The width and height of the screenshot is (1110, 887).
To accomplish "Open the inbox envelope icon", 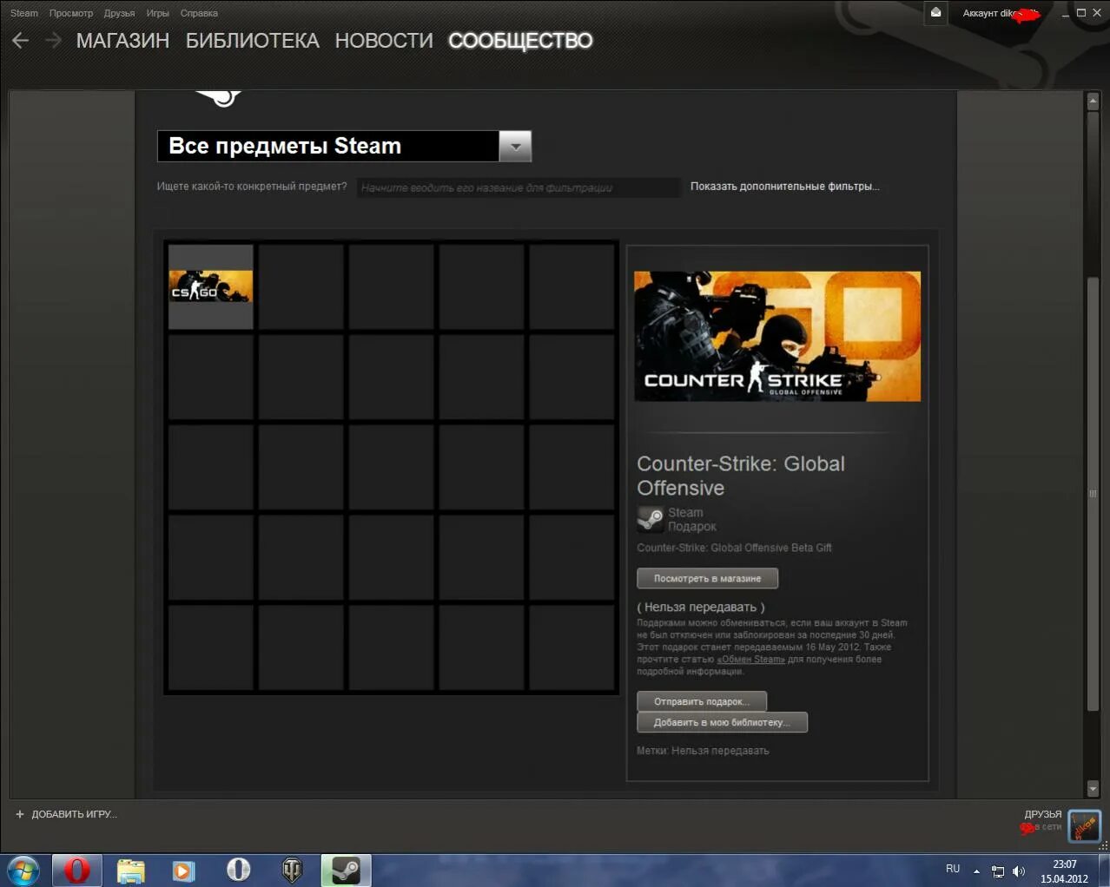I will [x=935, y=13].
